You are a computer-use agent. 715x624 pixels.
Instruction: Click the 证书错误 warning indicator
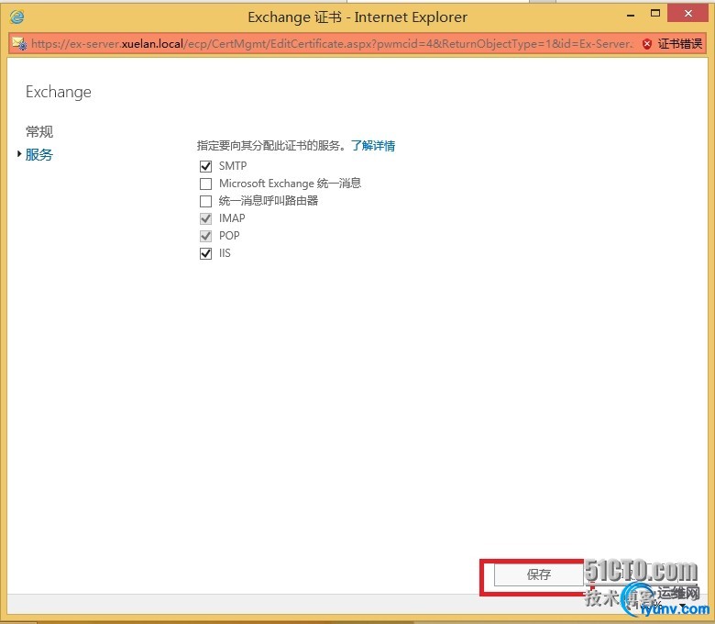(x=679, y=44)
